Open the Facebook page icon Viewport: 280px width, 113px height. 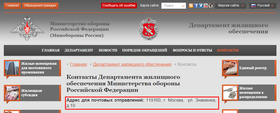196,6
